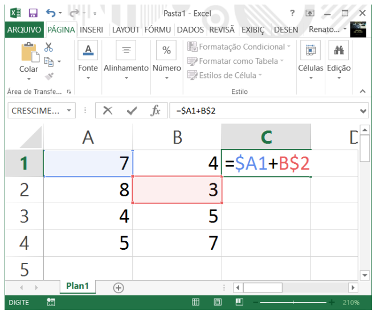Click the Name Box showing CRESCIME

click(36, 110)
